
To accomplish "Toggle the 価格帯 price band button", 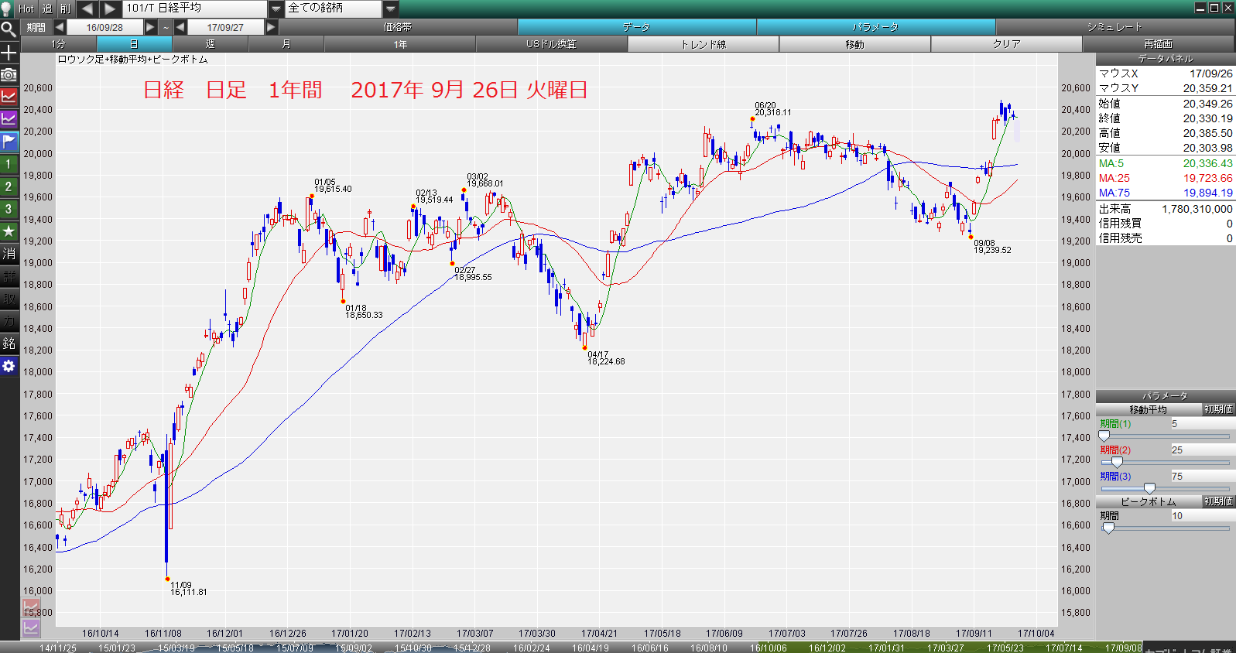I will pyautogui.click(x=398, y=27).
